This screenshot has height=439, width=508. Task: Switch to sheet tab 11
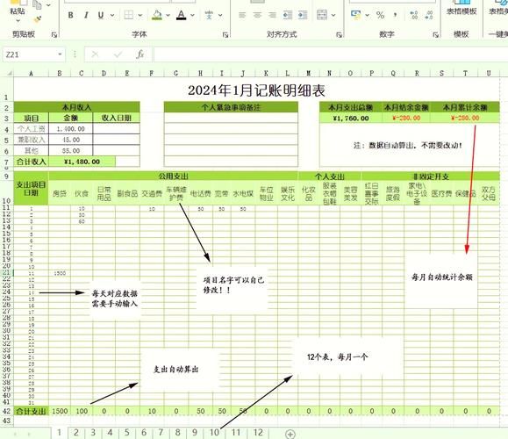(235, 433)
